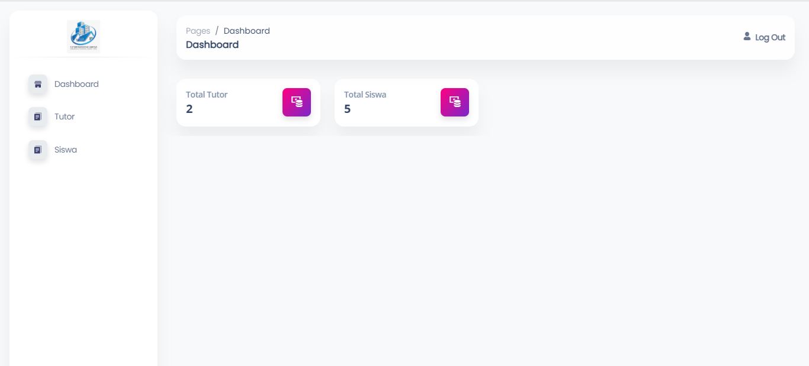The height and width of the screenshot is (366, 809).
Task: Click the pink icon on Total Tutor card
Action: coord(297,102)
